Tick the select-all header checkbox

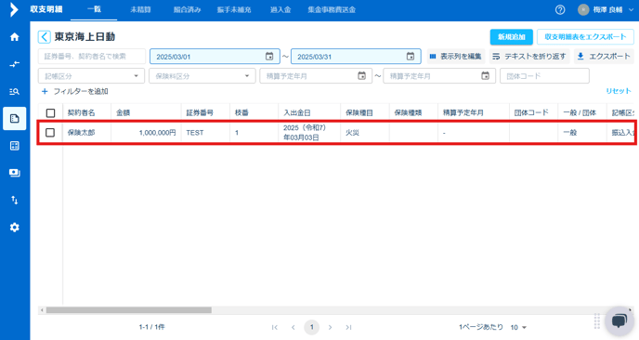click(50, 113)
